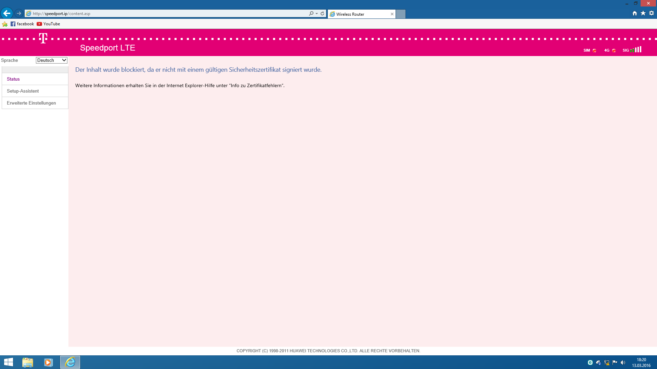
Task: Open a new blank tab
Action: pyautogui.click(x=401, y=14)
